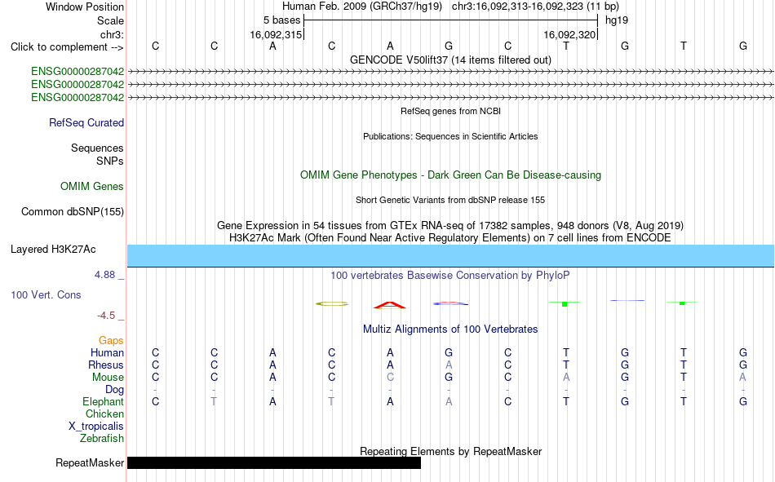Viewport: 775px width, 482px height.
Task: Select the SNPs track label
Action: 110,161
